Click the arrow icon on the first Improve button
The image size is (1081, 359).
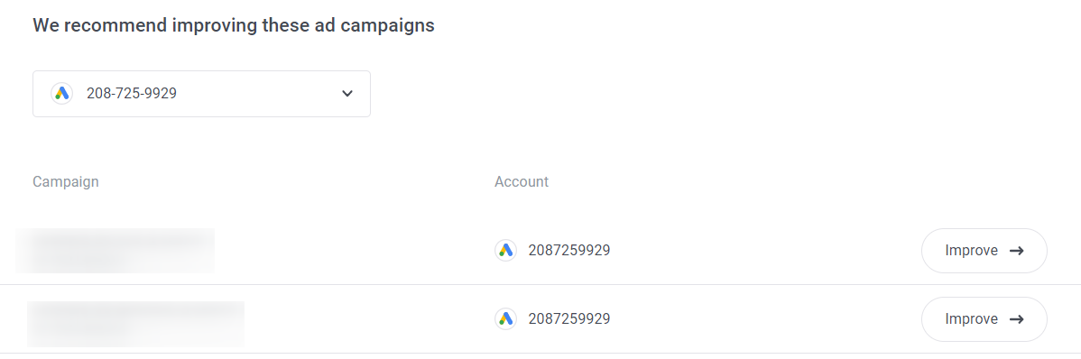click(1016, 251)
